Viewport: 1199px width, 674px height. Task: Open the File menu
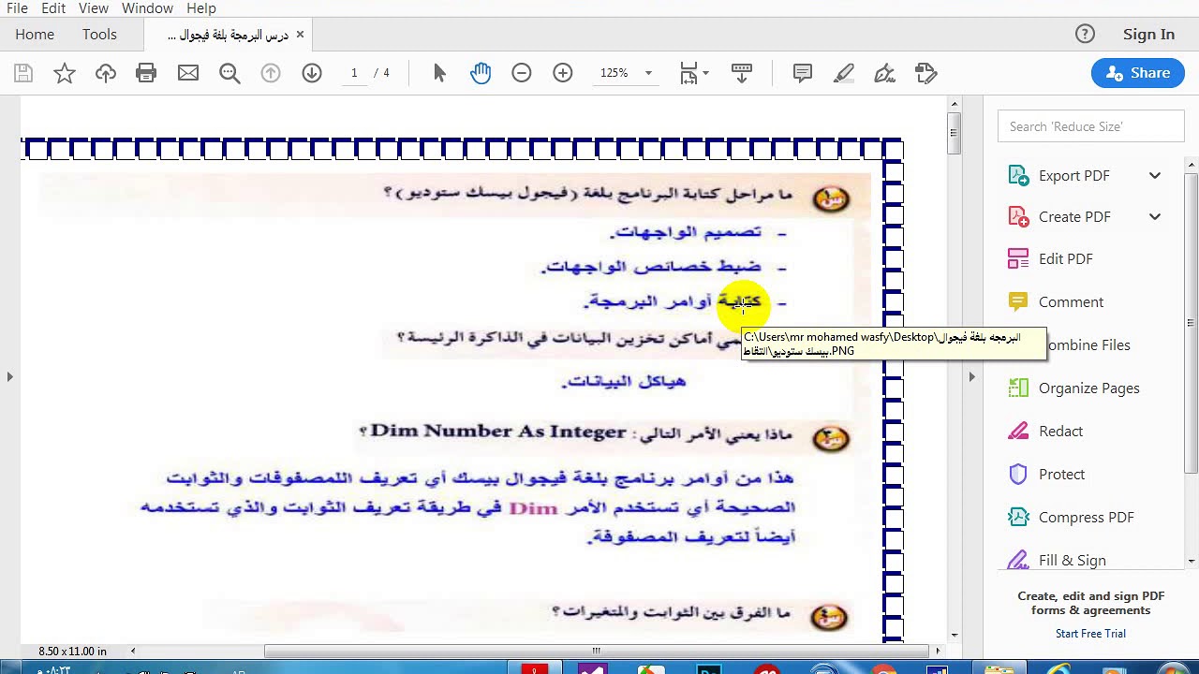pos(17,7)
